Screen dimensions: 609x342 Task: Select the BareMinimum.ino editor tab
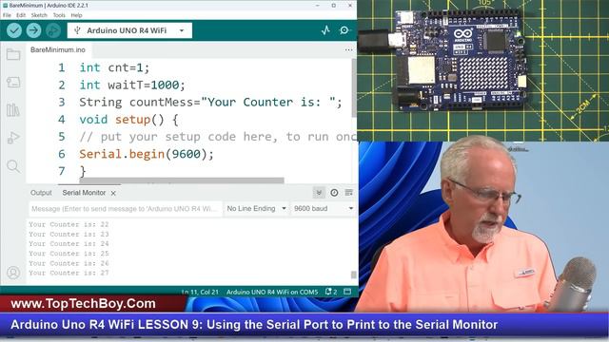58,50
